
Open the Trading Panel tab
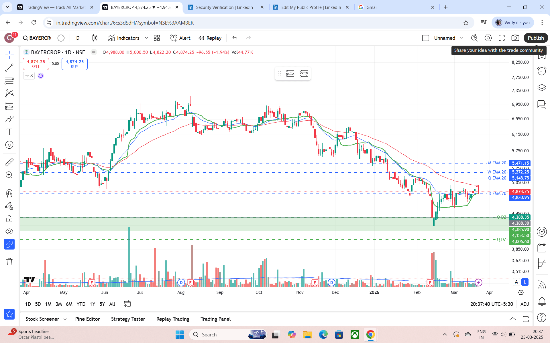coord(215,319)
